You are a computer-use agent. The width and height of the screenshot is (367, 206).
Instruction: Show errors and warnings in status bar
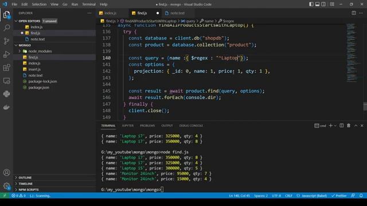(19, 196)
